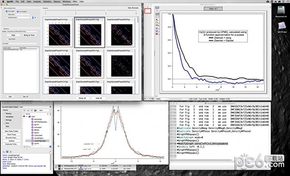290x176 pixels.
Task: Enable the Plot checkbox in Data Browser
Action: pyautogui.click(x=4, y=126)
